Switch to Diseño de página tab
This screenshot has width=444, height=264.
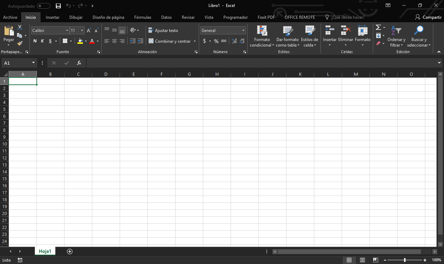(108, 17)
